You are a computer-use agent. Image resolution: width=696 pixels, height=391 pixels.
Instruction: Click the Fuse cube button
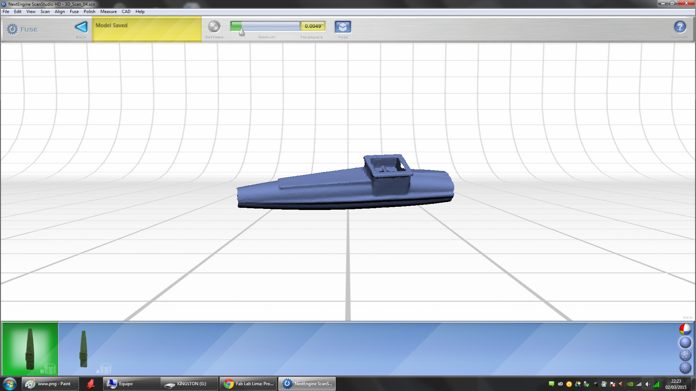coord(343,27)
